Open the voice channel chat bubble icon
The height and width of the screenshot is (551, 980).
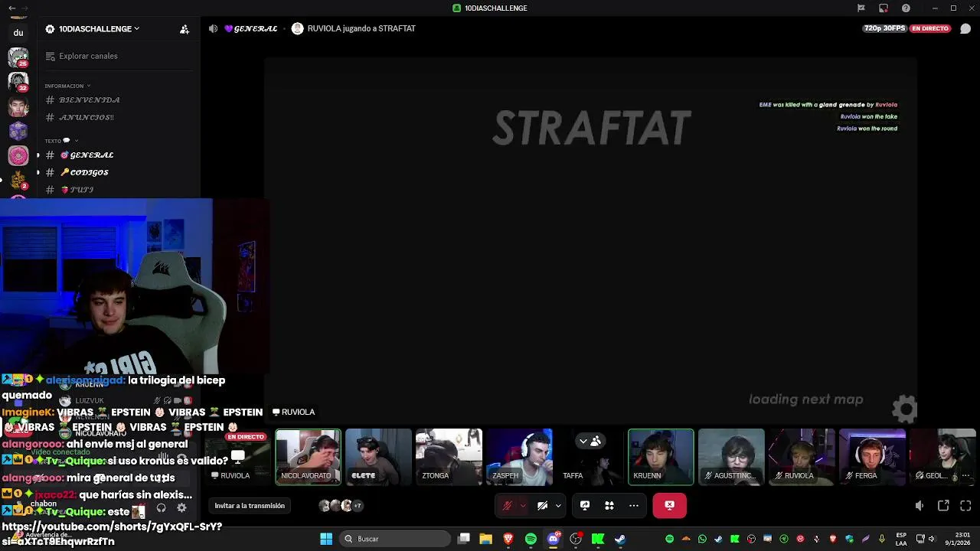[x=965, y=28]
